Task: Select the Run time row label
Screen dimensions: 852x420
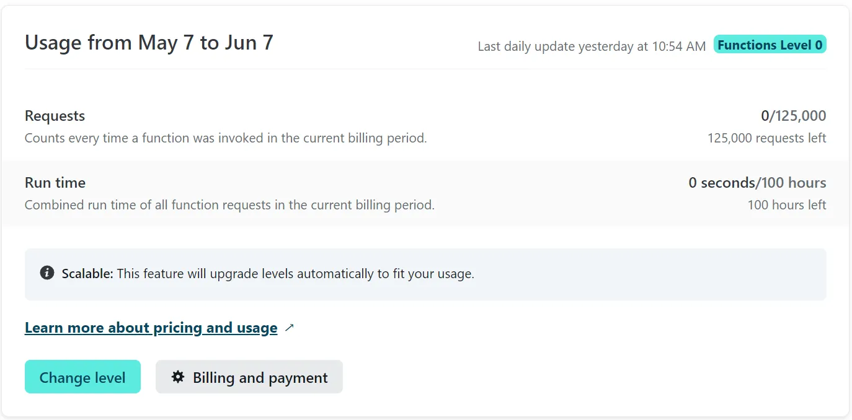Action: [x=55, y=183]
